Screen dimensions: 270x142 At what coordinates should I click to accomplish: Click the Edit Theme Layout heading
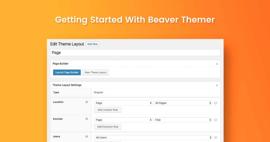[67, 44]
